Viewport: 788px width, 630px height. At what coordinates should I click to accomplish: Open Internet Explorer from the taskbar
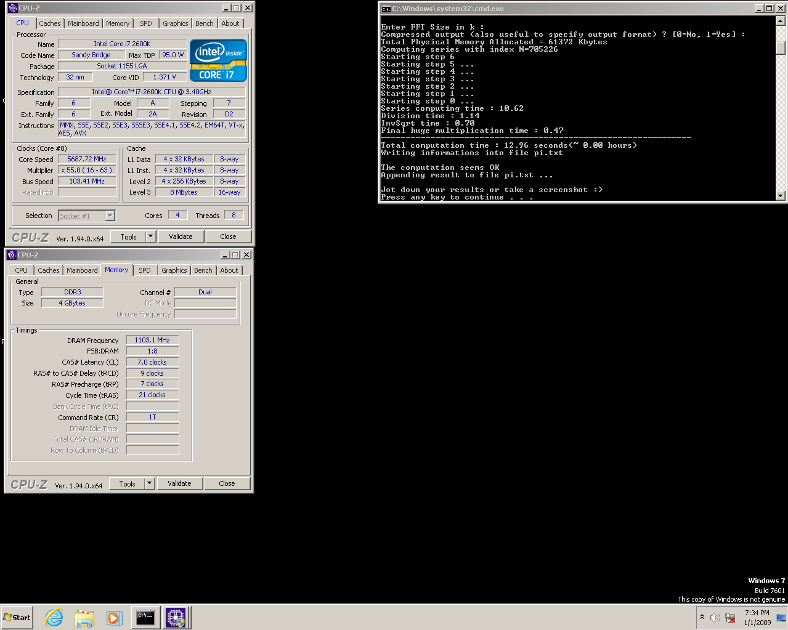coord(54,618)
